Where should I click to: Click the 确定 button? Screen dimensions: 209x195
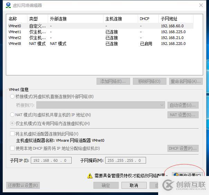tap(106, 185)
